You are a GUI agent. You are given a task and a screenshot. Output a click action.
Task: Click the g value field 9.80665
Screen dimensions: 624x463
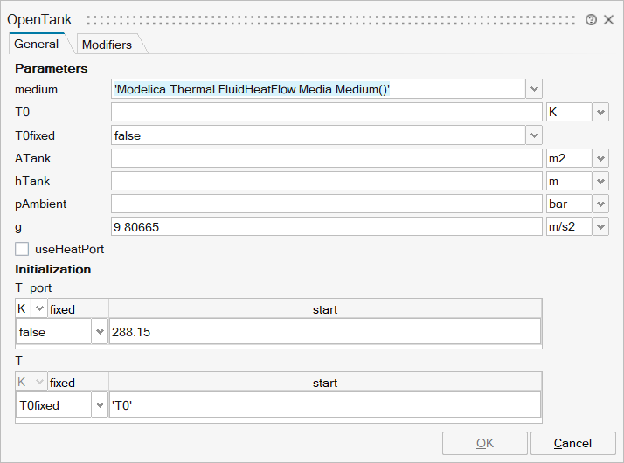click(326, 226)
